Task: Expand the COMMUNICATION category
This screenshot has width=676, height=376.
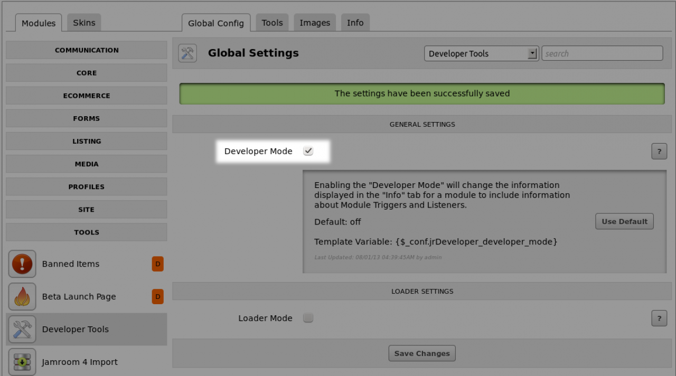Action: 87,50
